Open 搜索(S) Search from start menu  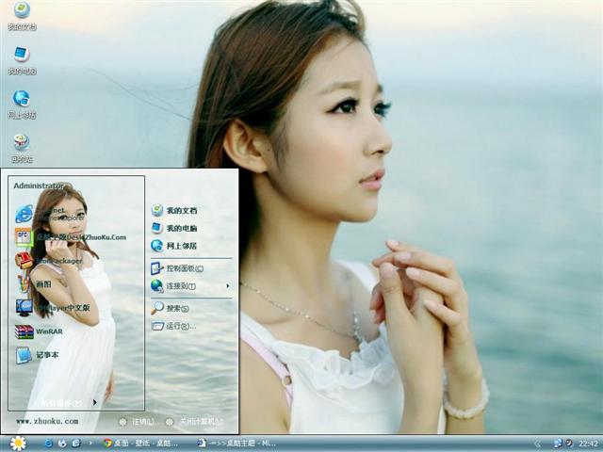170,308
